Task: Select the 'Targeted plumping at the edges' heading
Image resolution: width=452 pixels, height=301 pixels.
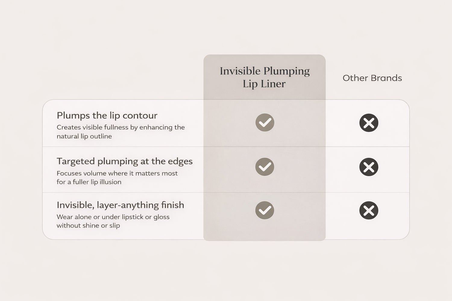Action: click(x=124, y=161)
